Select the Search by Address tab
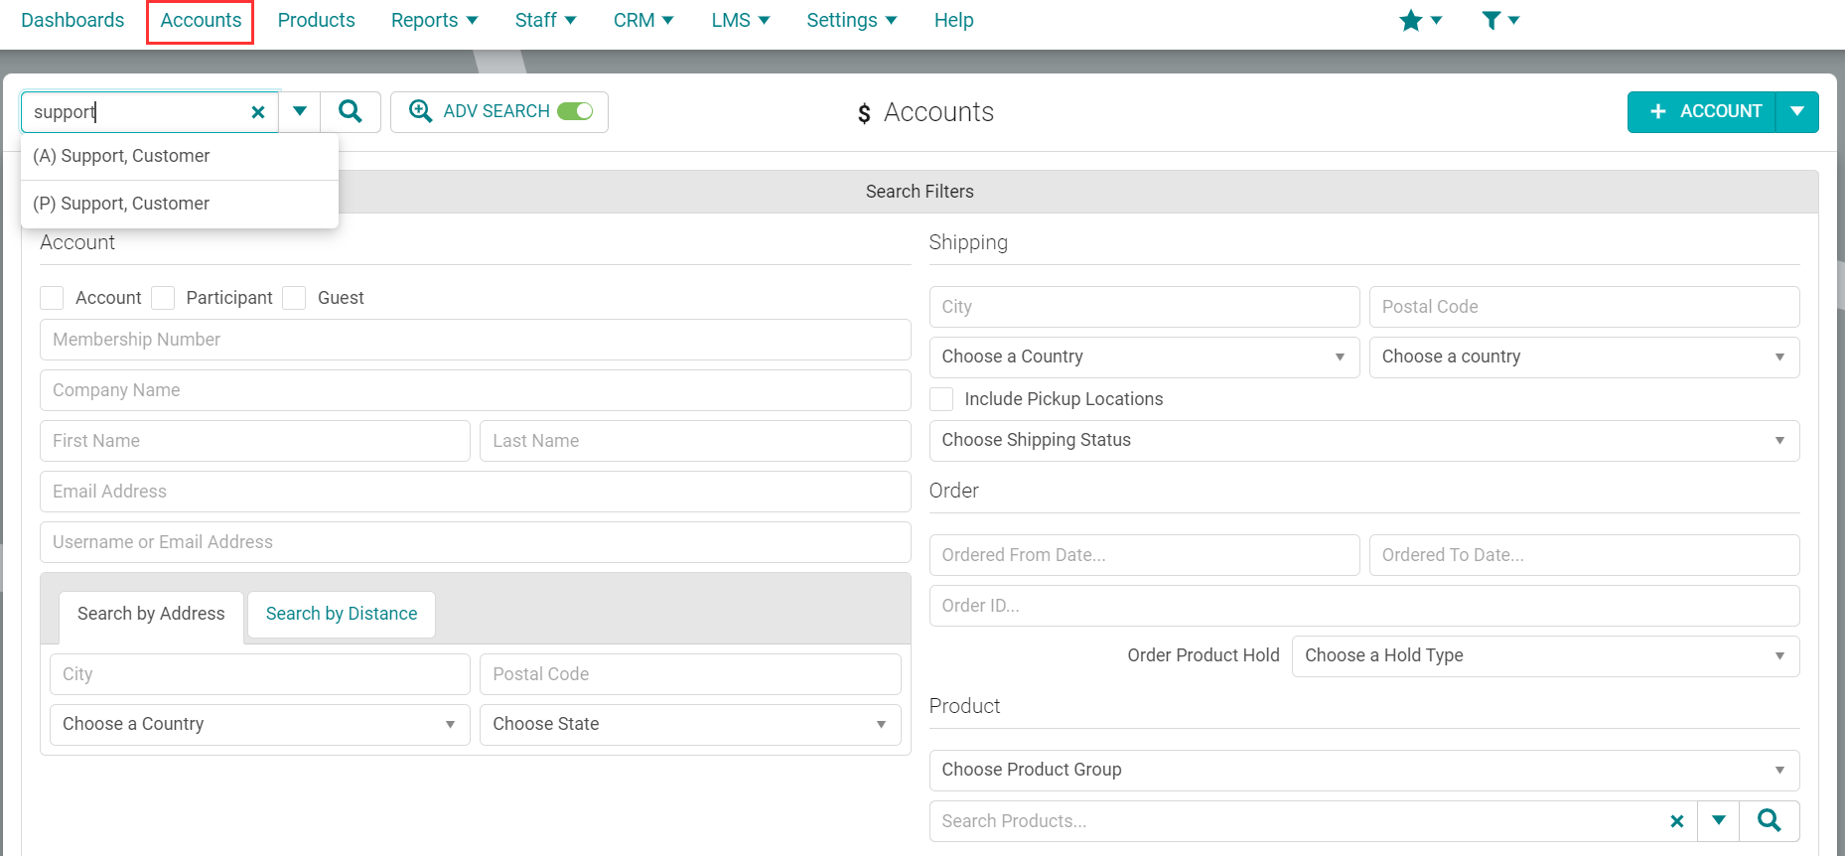This screenshot has width=1845, height=856. 151,614
